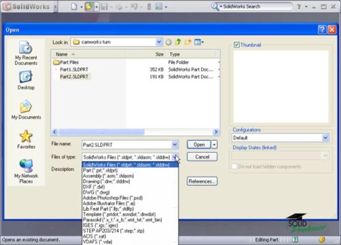Expand the SolidWorks menu flyout arrow
341x245 pixels.
(x=55, y=7)
